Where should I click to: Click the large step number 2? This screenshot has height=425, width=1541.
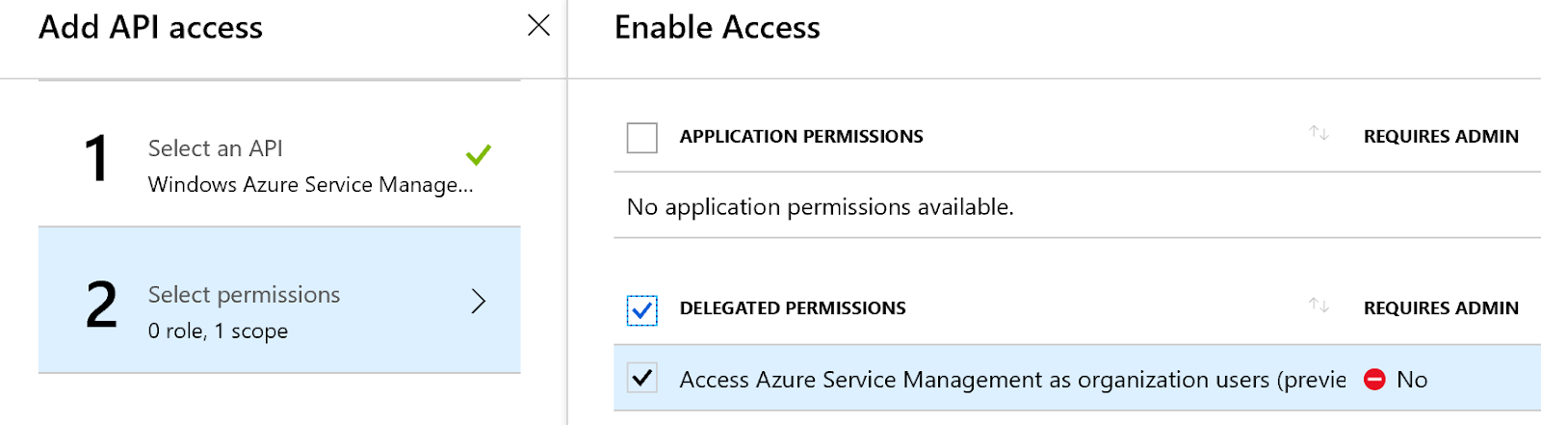click(x=101, y=305)
